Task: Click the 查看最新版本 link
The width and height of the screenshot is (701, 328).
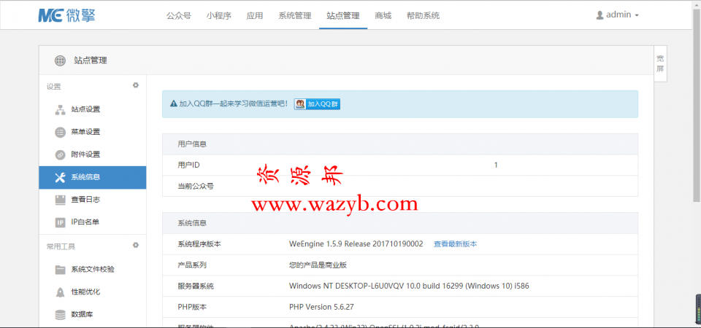Action: click(x=455, y=244)
